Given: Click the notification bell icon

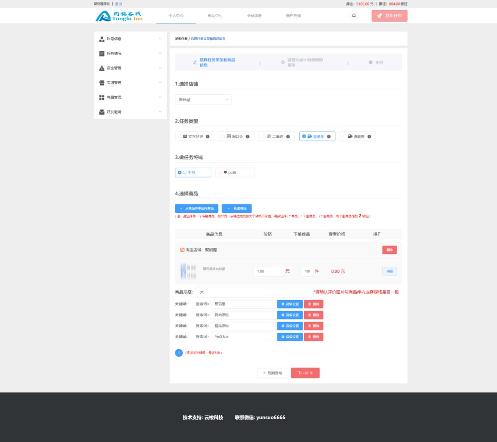Looking at the screenshot, I should [x=354, y=15].
